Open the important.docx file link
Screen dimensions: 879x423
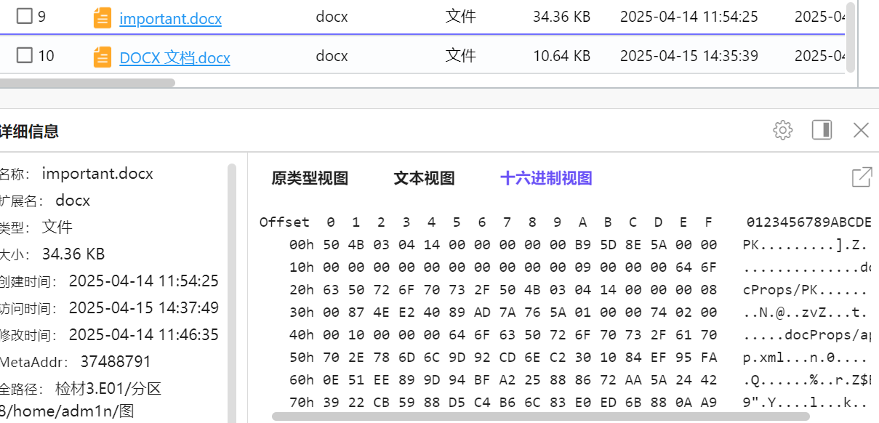(170, 19)
